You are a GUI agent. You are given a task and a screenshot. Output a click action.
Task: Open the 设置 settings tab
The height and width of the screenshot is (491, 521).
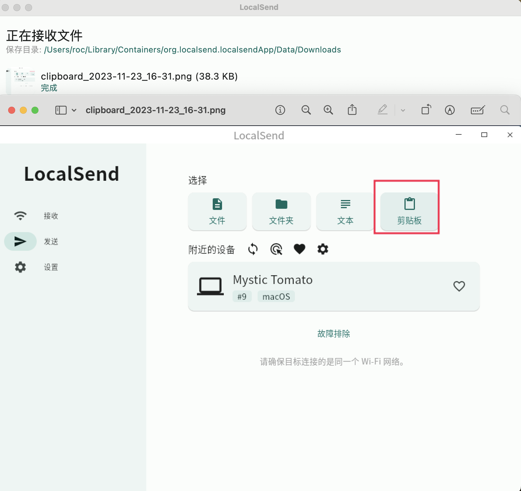tap(36, 267)
